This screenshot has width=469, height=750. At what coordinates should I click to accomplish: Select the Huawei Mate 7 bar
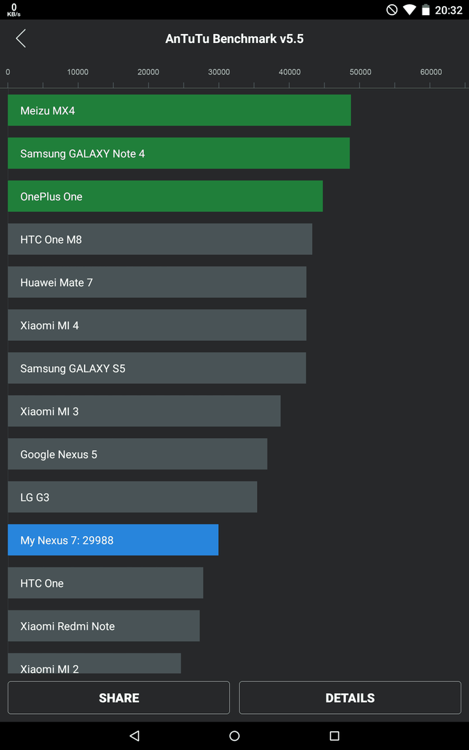point(157,282)
